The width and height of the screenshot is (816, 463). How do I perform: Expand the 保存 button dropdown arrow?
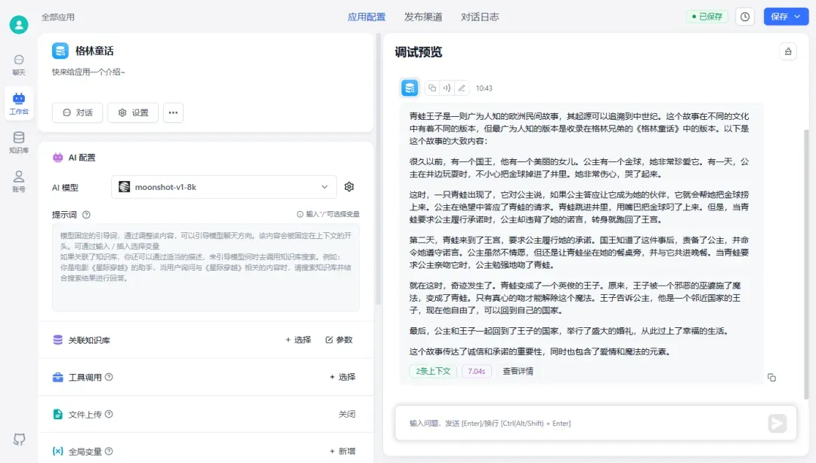click(x=797, y=17)
